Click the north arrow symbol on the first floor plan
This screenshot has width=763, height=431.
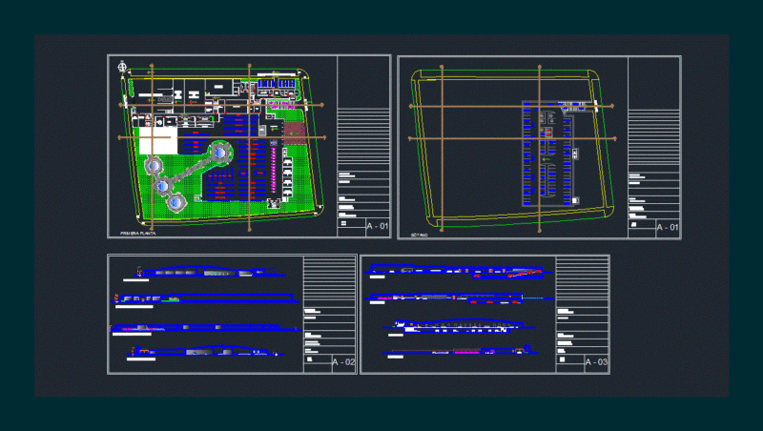[122, 66]
